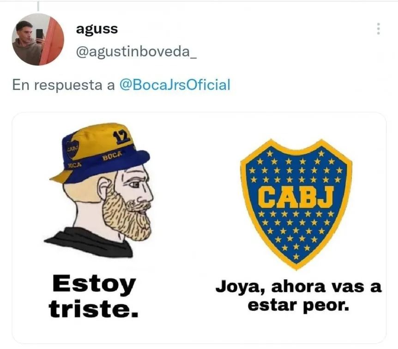Viewport: 398px width, 349px height.
Task: Open the @agustinboveda_ handle profile
Action: point(136,52)
